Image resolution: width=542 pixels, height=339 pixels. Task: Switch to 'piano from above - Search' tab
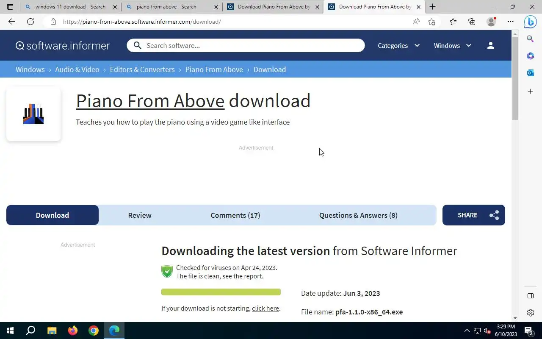click(x=171, y=7)
